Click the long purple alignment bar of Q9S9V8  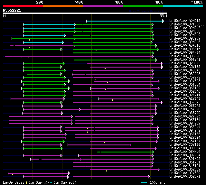[x=79, y=56]
